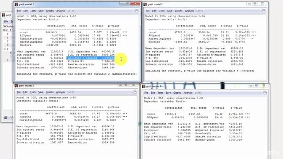Click Log-likelihood label in model 1
283x159 pixels.
click(x=28, y=64)
